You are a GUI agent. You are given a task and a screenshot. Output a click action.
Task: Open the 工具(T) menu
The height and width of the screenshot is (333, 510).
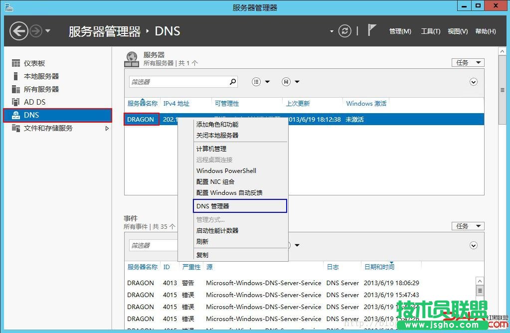[x=430, y=31]
